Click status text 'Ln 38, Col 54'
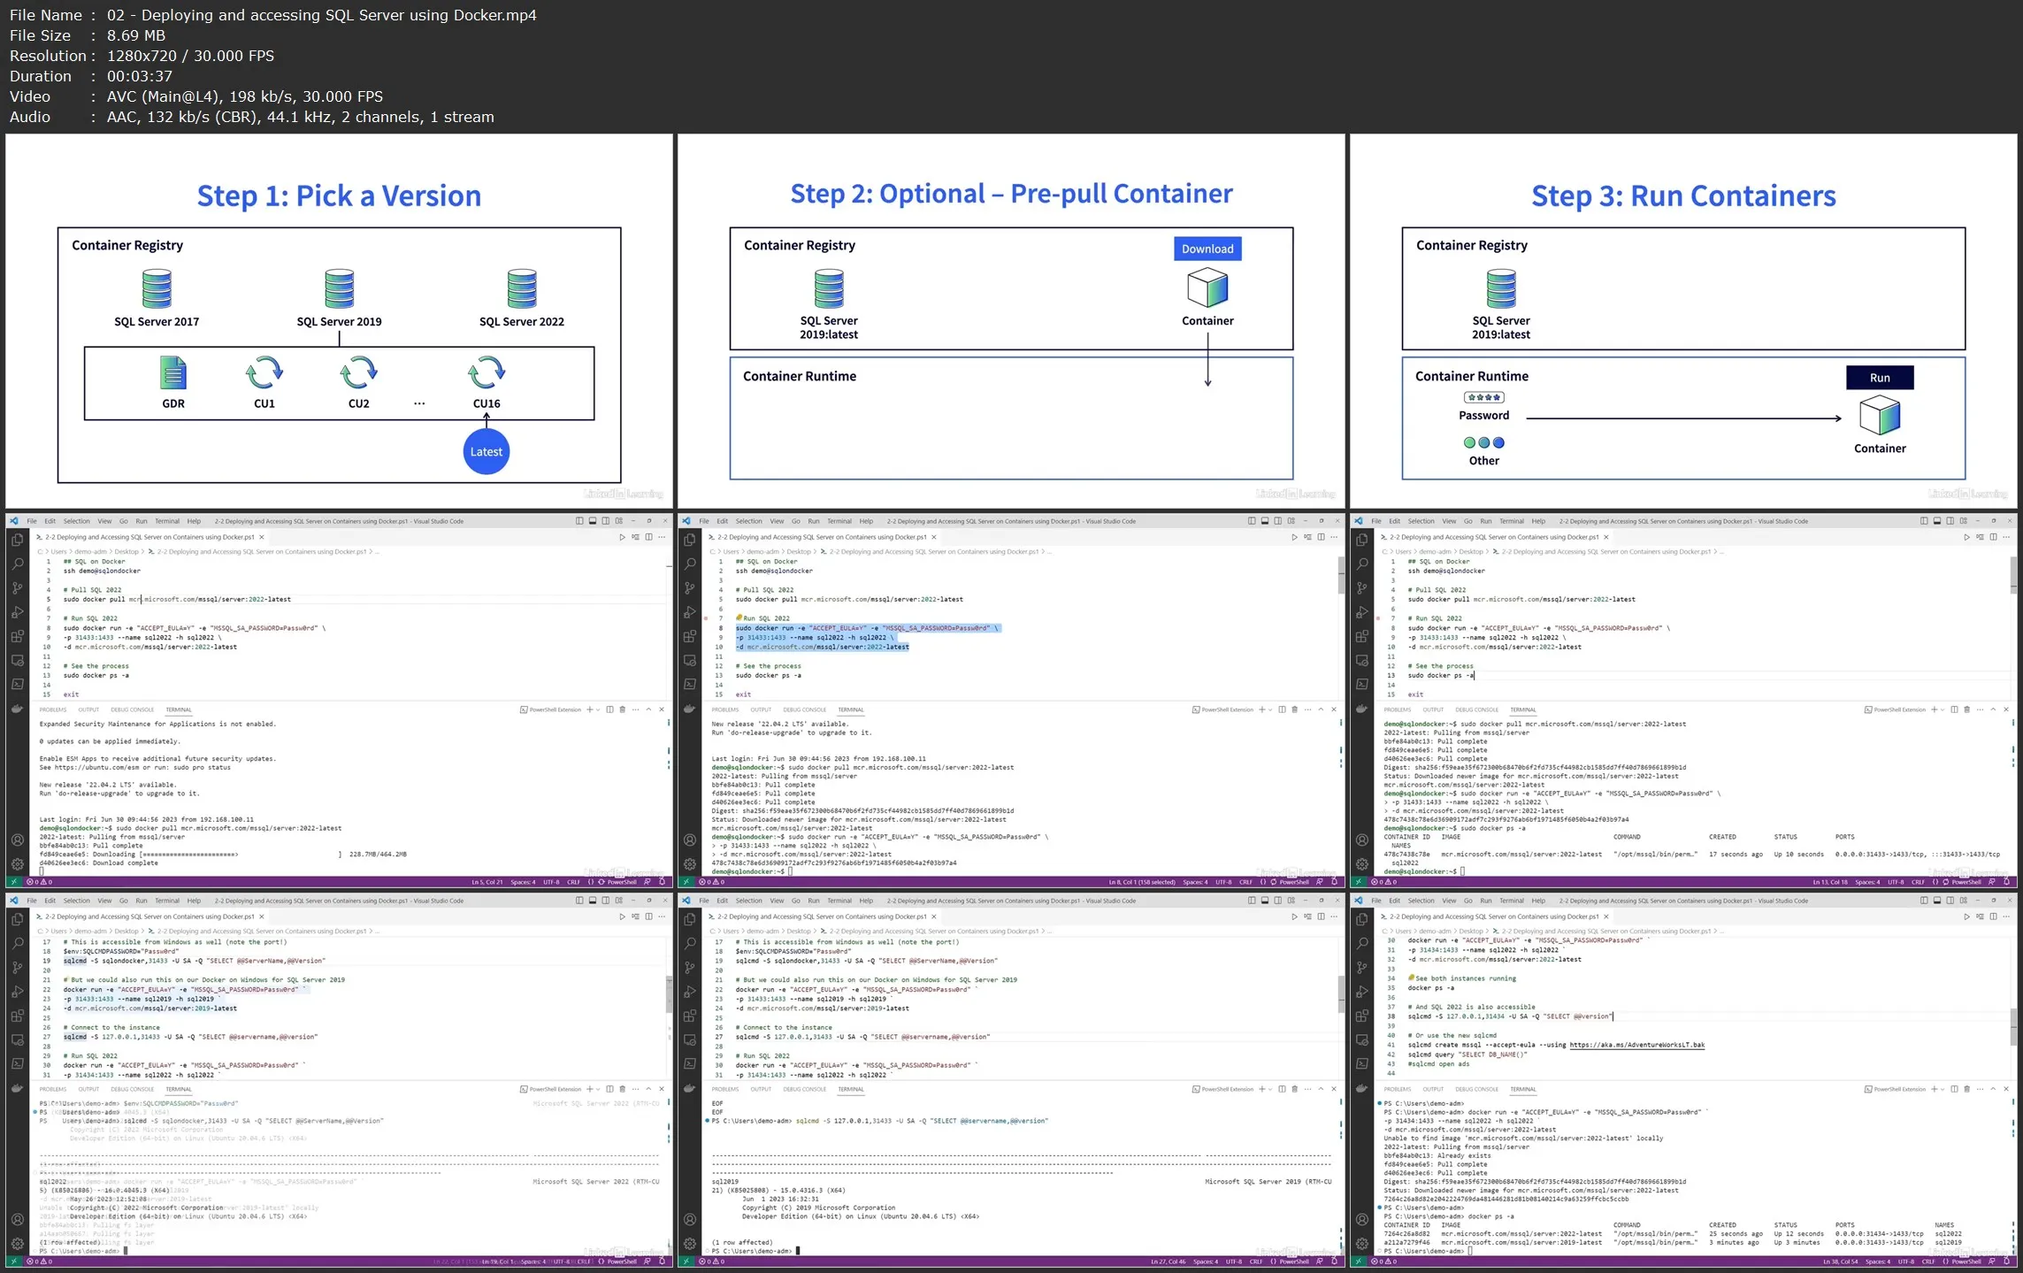Image resolution: width=2023 pixels, height=1273 pixels. click(1840, 1261)
